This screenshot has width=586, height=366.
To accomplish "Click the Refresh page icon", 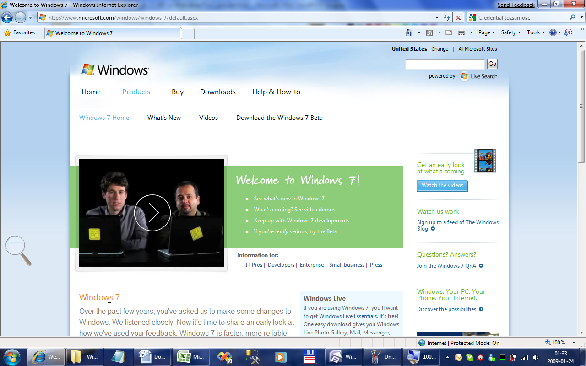I will pos(447,18).
